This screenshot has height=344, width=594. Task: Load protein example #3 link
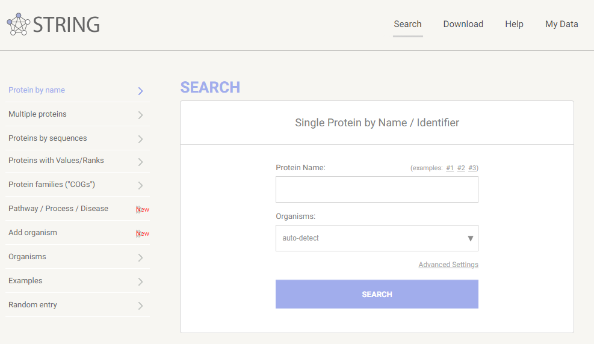point(472,168)
